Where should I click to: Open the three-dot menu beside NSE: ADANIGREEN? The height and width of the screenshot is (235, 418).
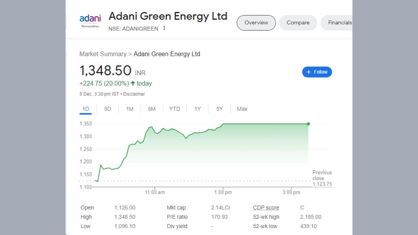(x=164, y=28)
